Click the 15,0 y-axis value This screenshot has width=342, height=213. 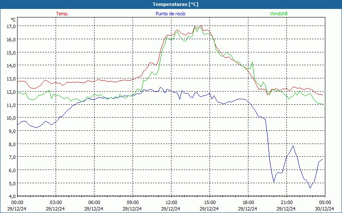12,52
